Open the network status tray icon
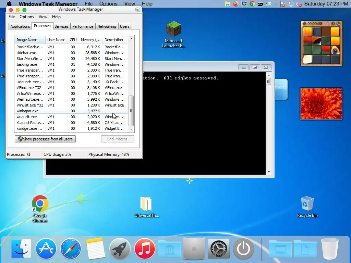This screenshot has width=351, height=263. click(291, 4)
